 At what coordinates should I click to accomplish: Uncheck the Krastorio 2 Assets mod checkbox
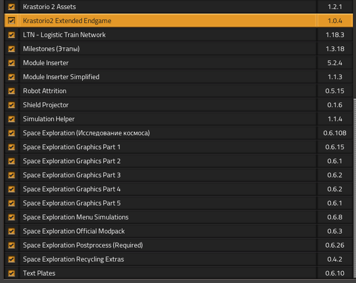tap(11, 7)
